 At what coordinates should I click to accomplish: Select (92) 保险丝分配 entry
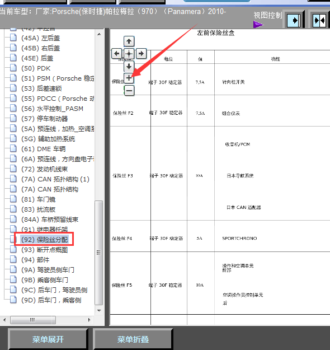click(45, 240)
